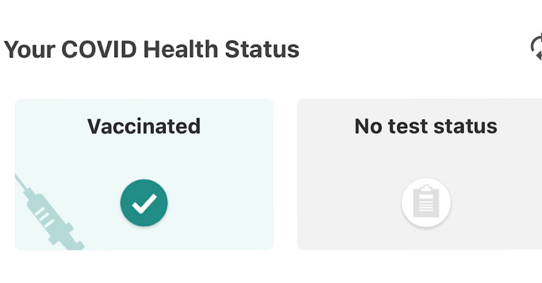Open the clipboard test result icon
The width and height of the screenshot is (542, 283).
coord(426,201)
